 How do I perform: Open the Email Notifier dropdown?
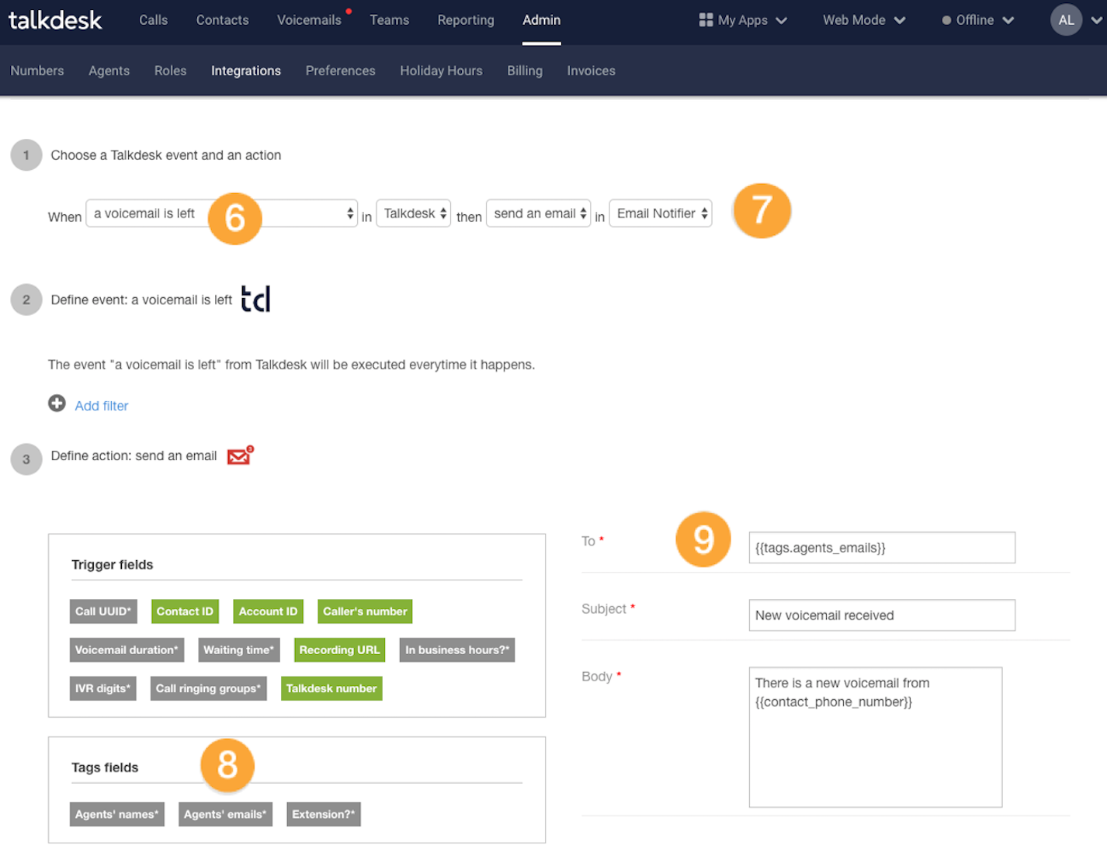click(660, 213)
